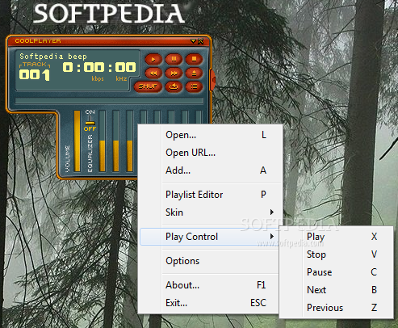Viewport: 398px width, 328px height.
Task: Toggle shuffle with the SHUF button
Action: pyautogui.click(x=148, y=86)
